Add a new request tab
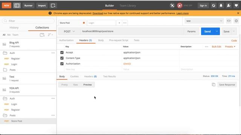 click(x=119, y=23)
